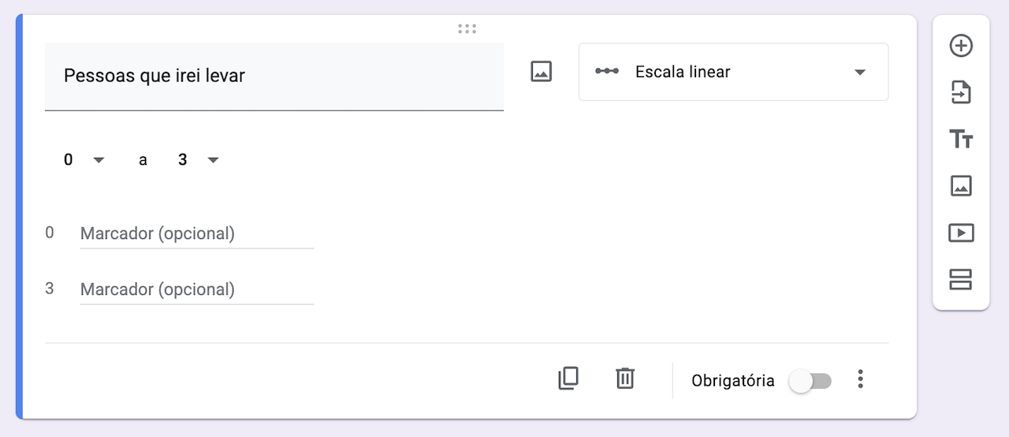Add a title and description block
Image resolution: width=1009 pixels, height=437 pixels.
click(x=961, y=140)
